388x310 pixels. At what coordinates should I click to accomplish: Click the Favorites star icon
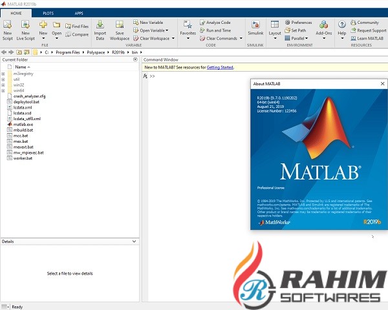click(x=188, y=25)
